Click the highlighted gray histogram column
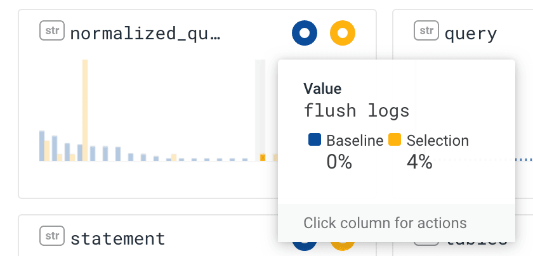Viewport: 533px width, 256px height. point(260,110)
